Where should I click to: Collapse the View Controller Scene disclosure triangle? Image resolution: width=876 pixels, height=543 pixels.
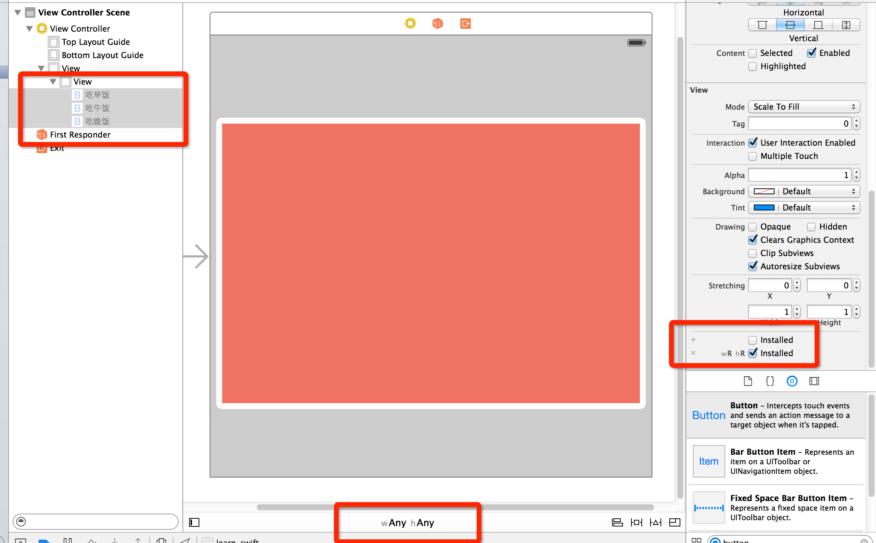click(17, 12)
